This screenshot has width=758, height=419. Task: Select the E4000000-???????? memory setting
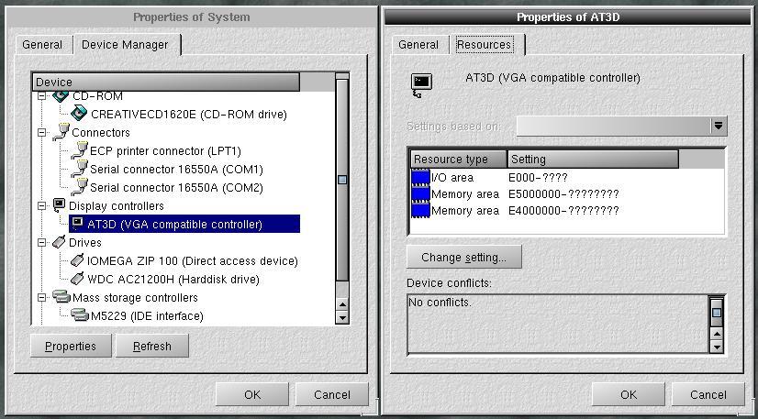(x=563, y=211)
